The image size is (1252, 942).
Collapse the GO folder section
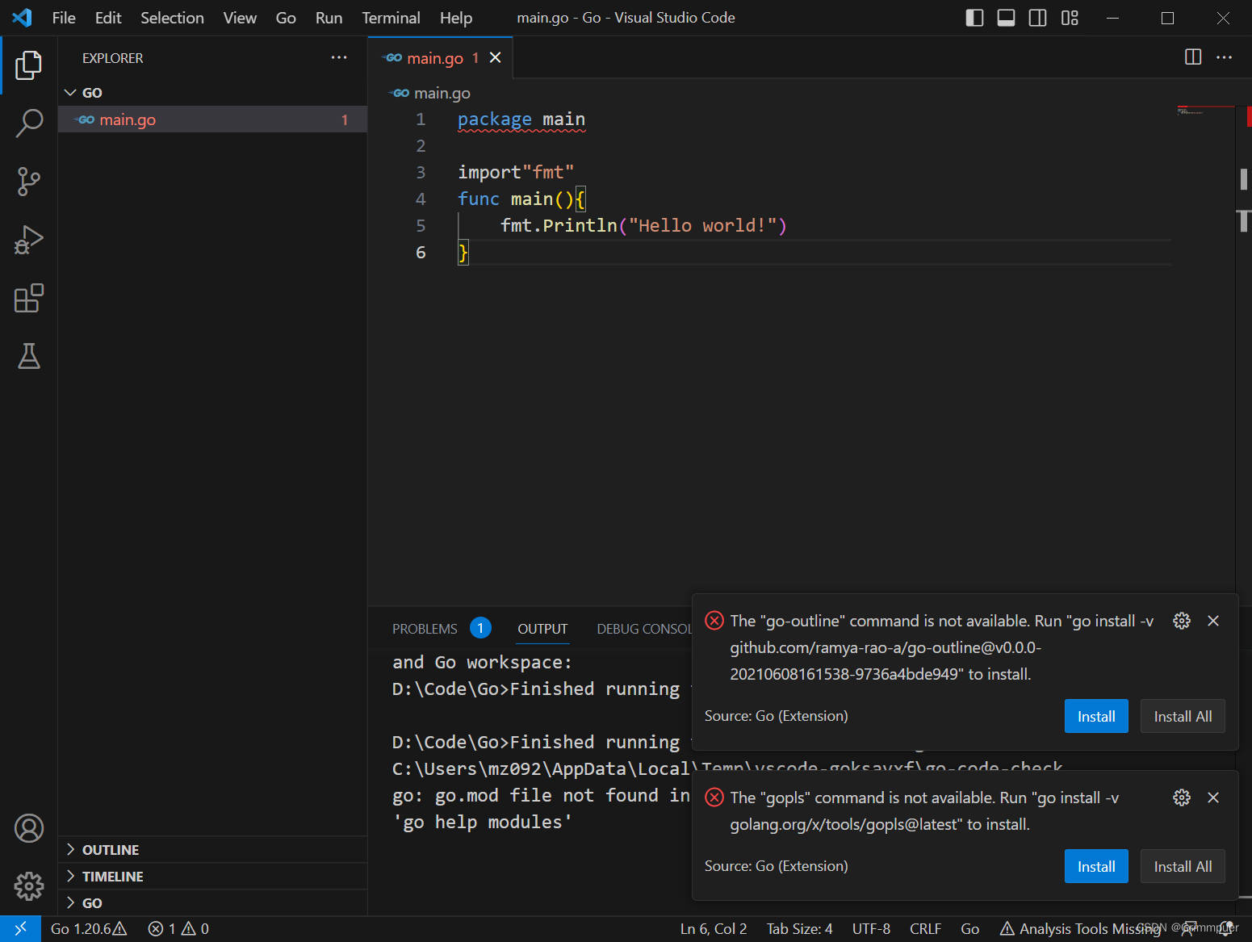(212, 93)
